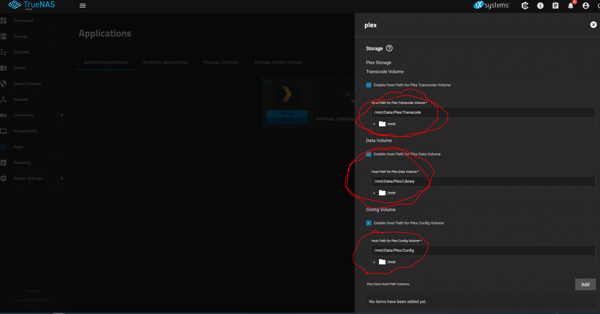Click the System Settings gear icon
Screen dimensions: 600x314
click(x=3, y=179)
